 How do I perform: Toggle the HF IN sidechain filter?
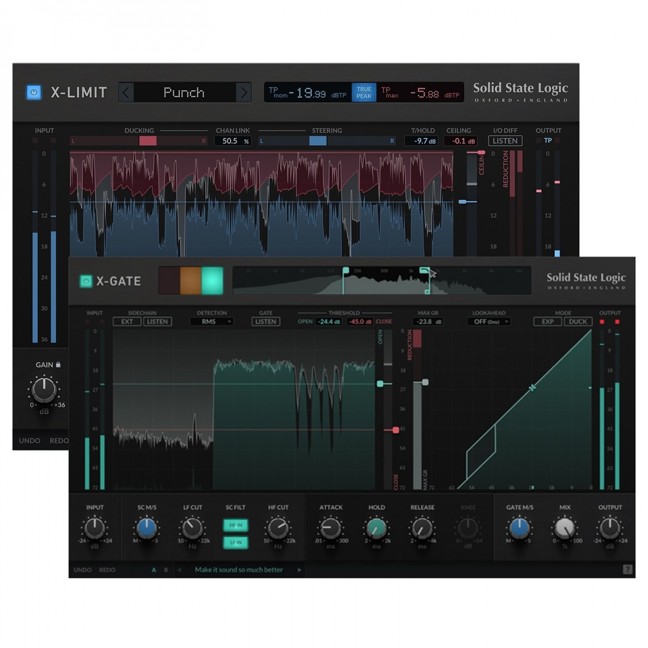point(236,525)
